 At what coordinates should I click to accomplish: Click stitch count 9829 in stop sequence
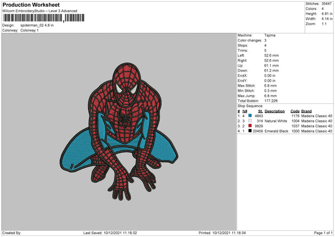pos(259,126)
